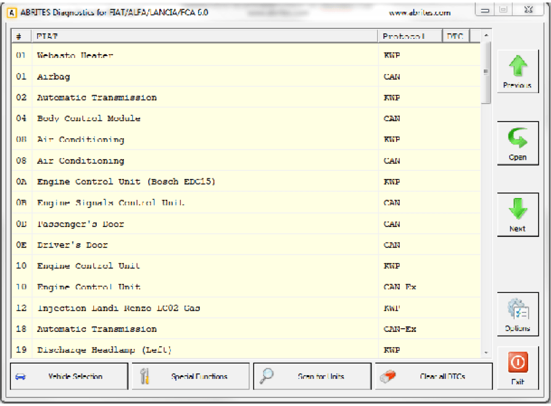Pick the Discharge Headlamp (Left) unit

pos(104,350)
